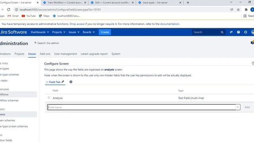Open browser extensions puzzle icon
254x143 pixels.
[x=246, y=10]
